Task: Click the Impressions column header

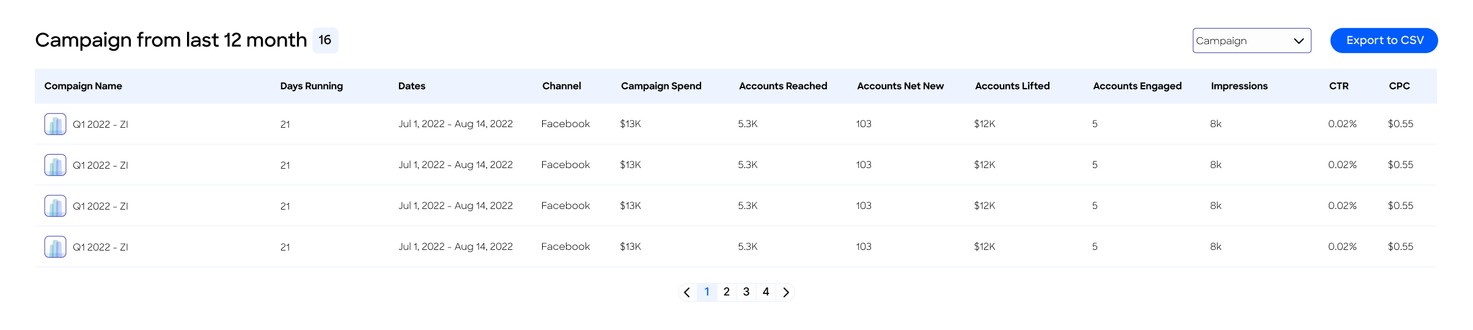Action: click(1239, 86)
